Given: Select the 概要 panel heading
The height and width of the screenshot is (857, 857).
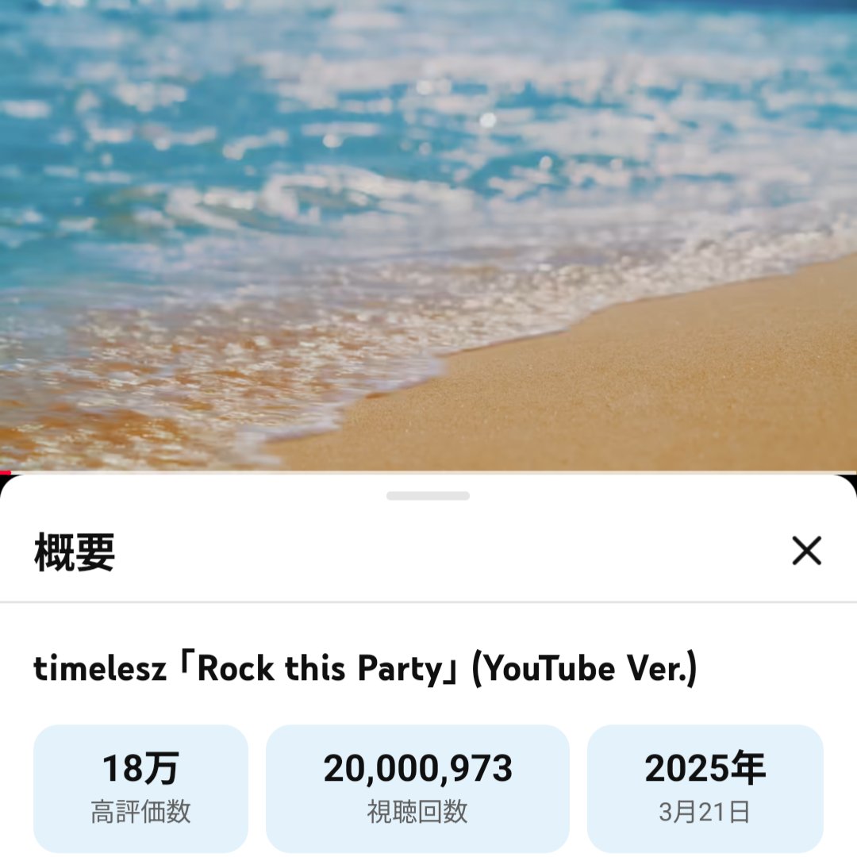Looking at the screenshot, I should [75, 552].
